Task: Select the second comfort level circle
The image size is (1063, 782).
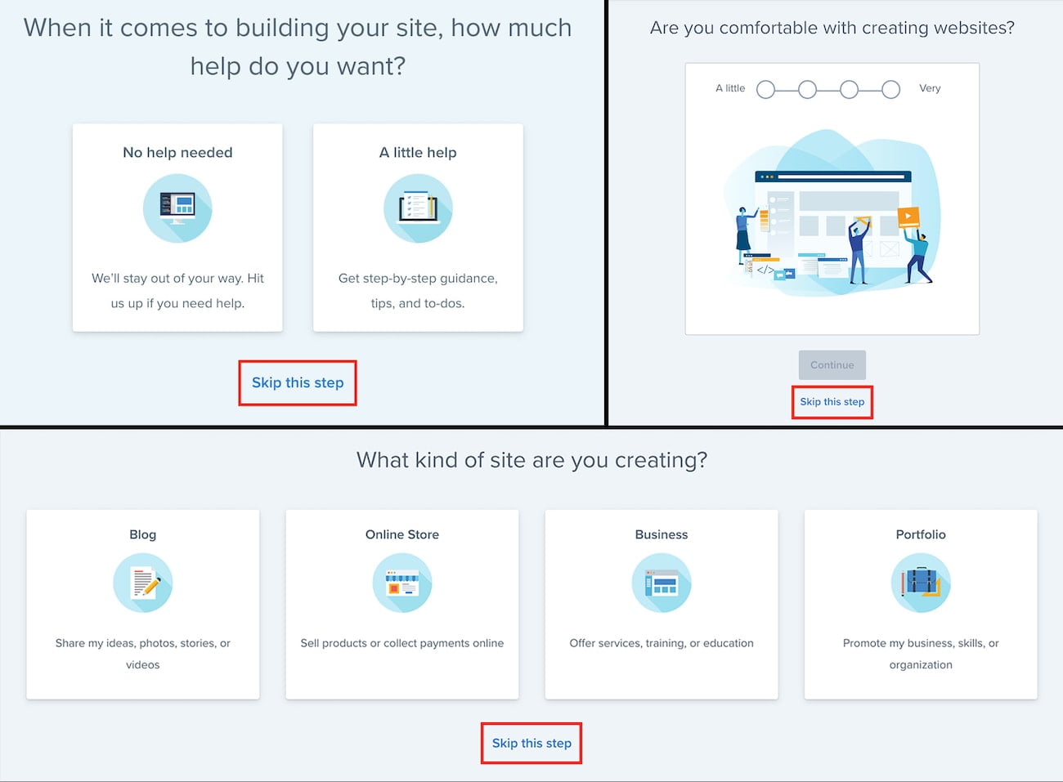Action: [807, 89]
